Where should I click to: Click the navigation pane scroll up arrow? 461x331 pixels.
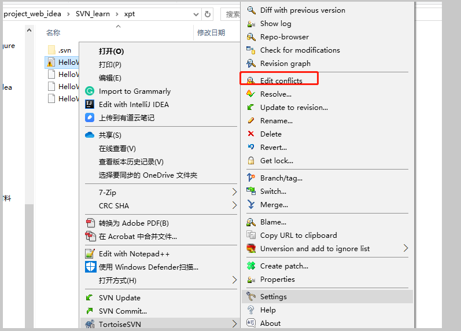click(x=29, y=30)
